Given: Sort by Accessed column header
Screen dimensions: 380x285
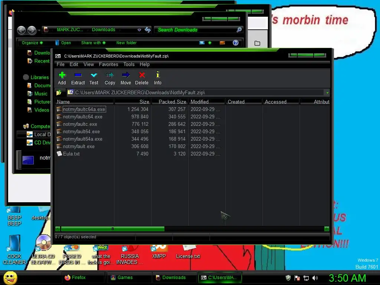Looking at the screenshot, I should pos(281,102).
